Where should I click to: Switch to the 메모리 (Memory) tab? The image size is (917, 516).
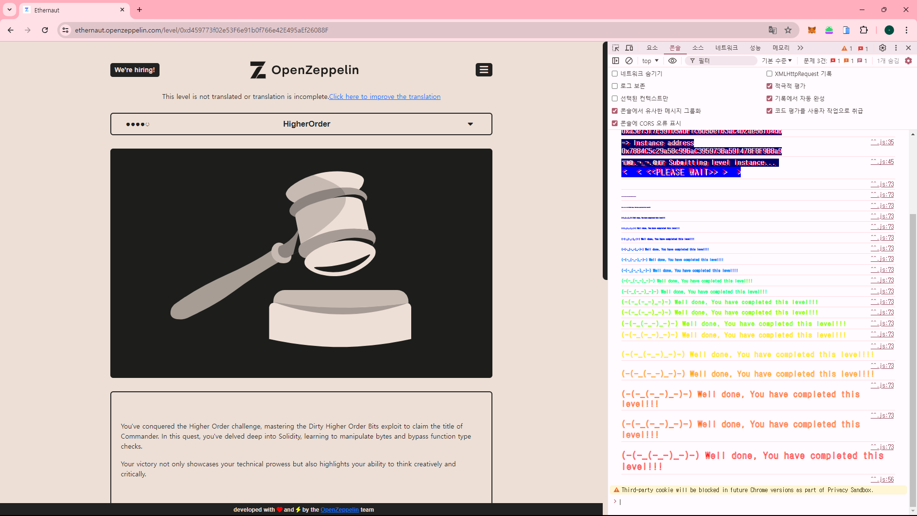click(x=781, y=48)
